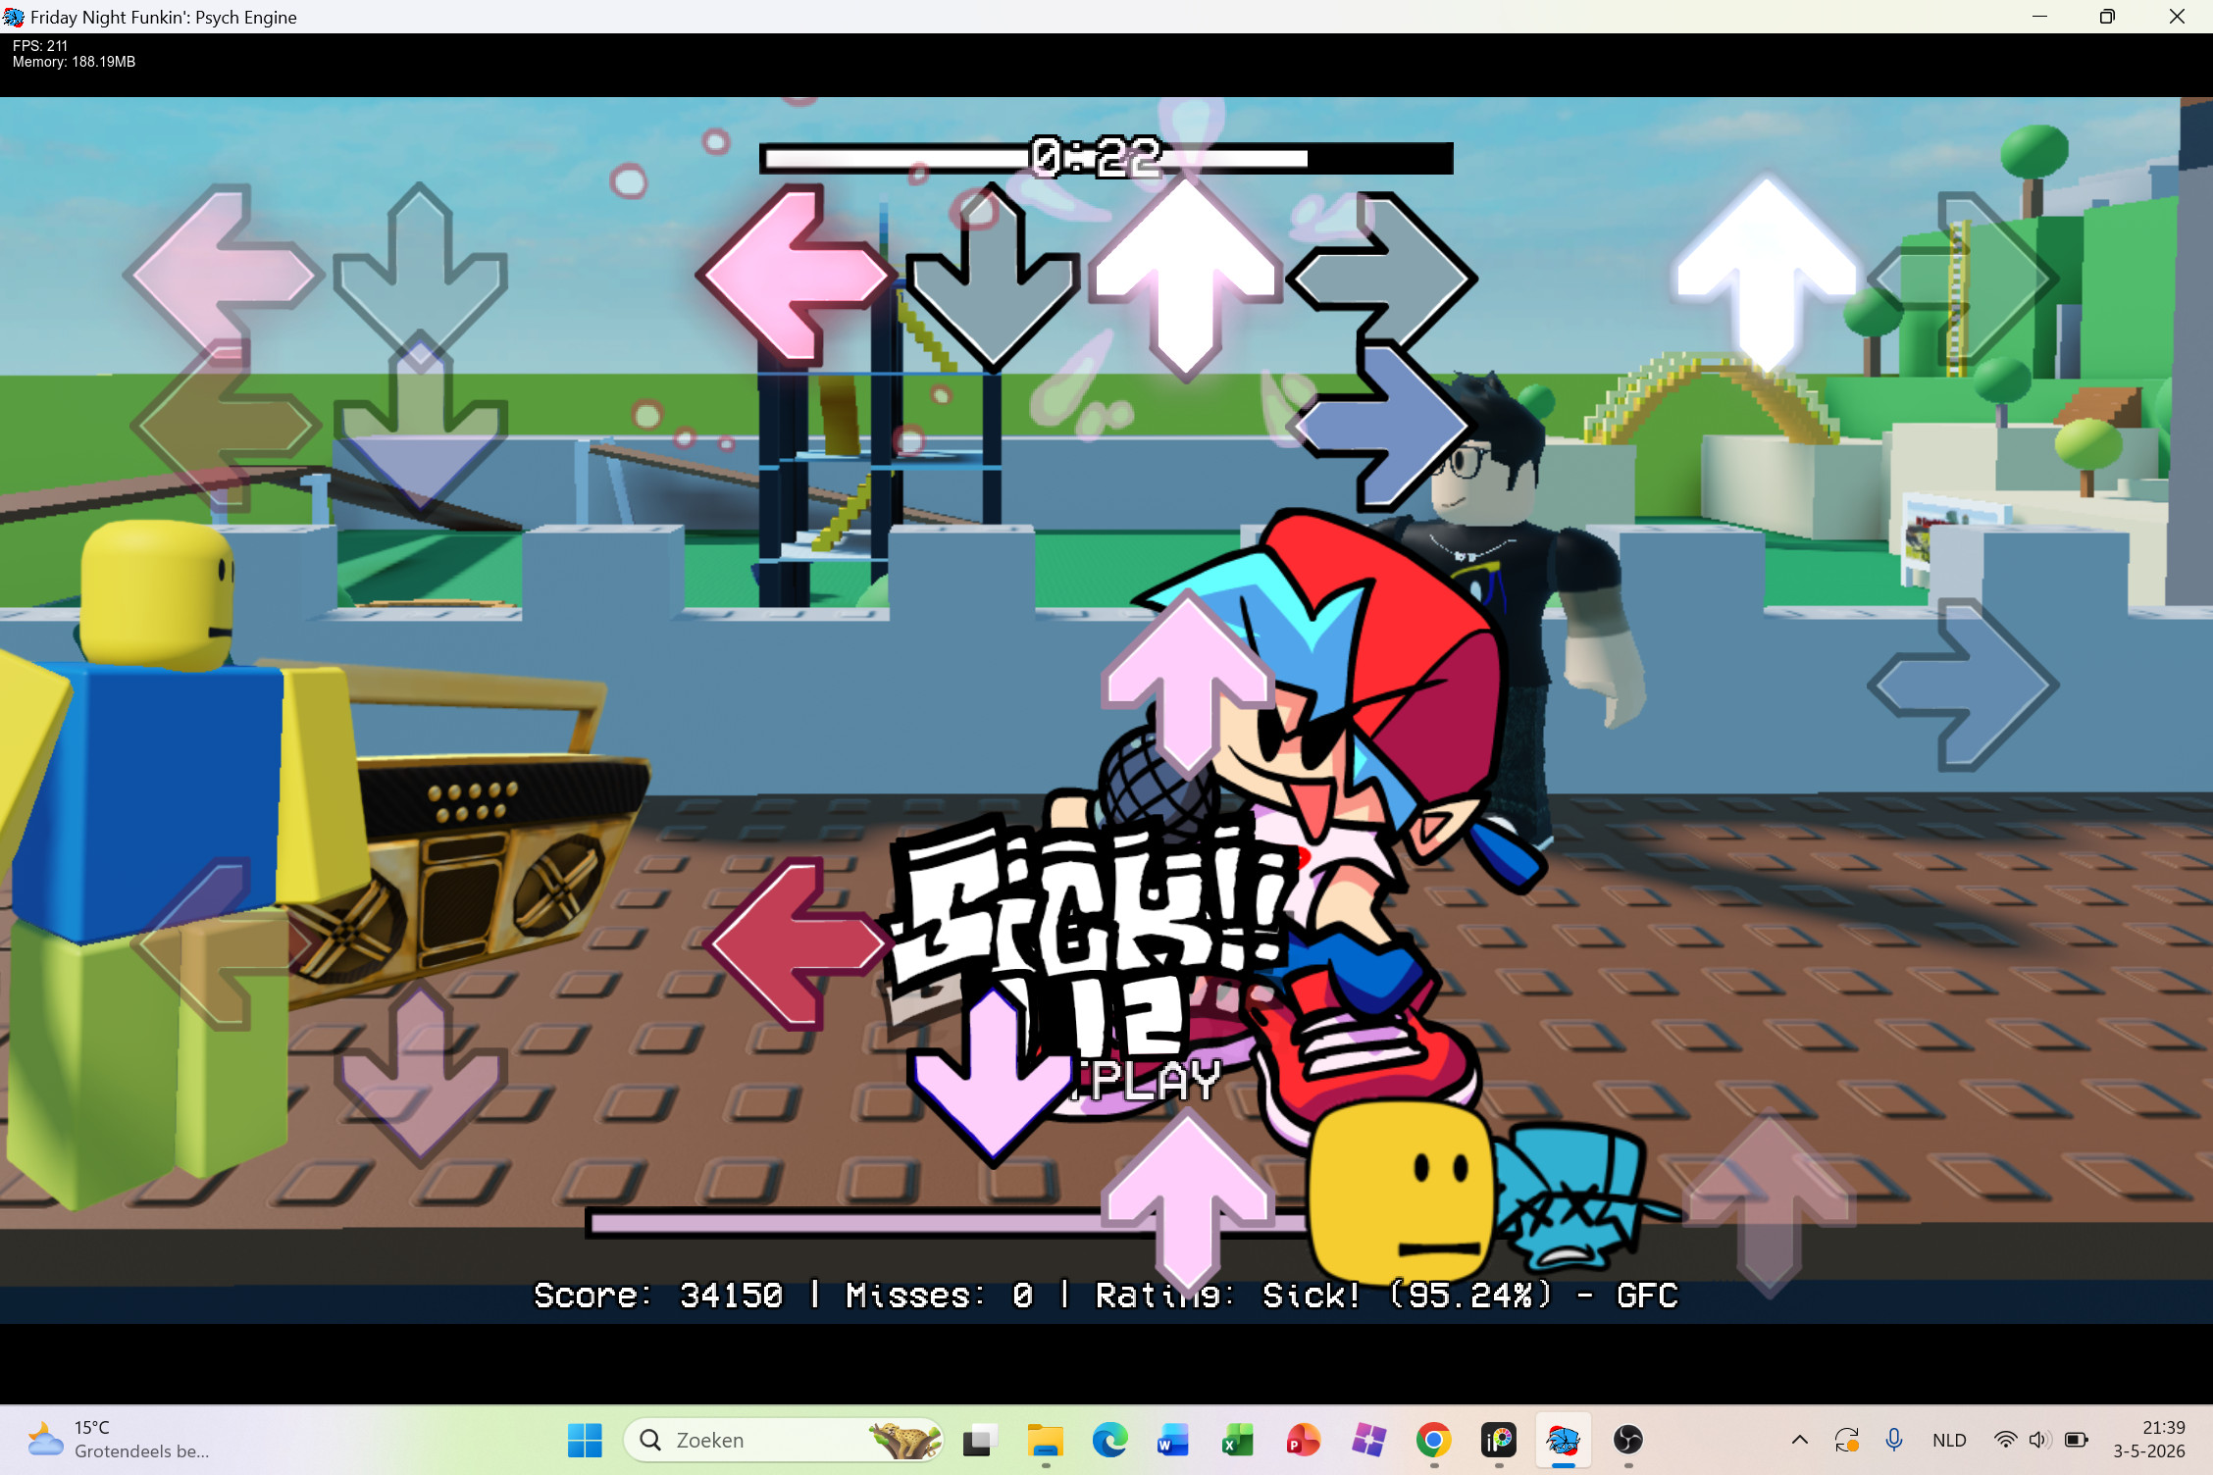Viewport: 2213px width, 1475px height.
Task: Open PowerPoint from the taskbar
Action: pyautogui.click(x=1303, y=1440)
